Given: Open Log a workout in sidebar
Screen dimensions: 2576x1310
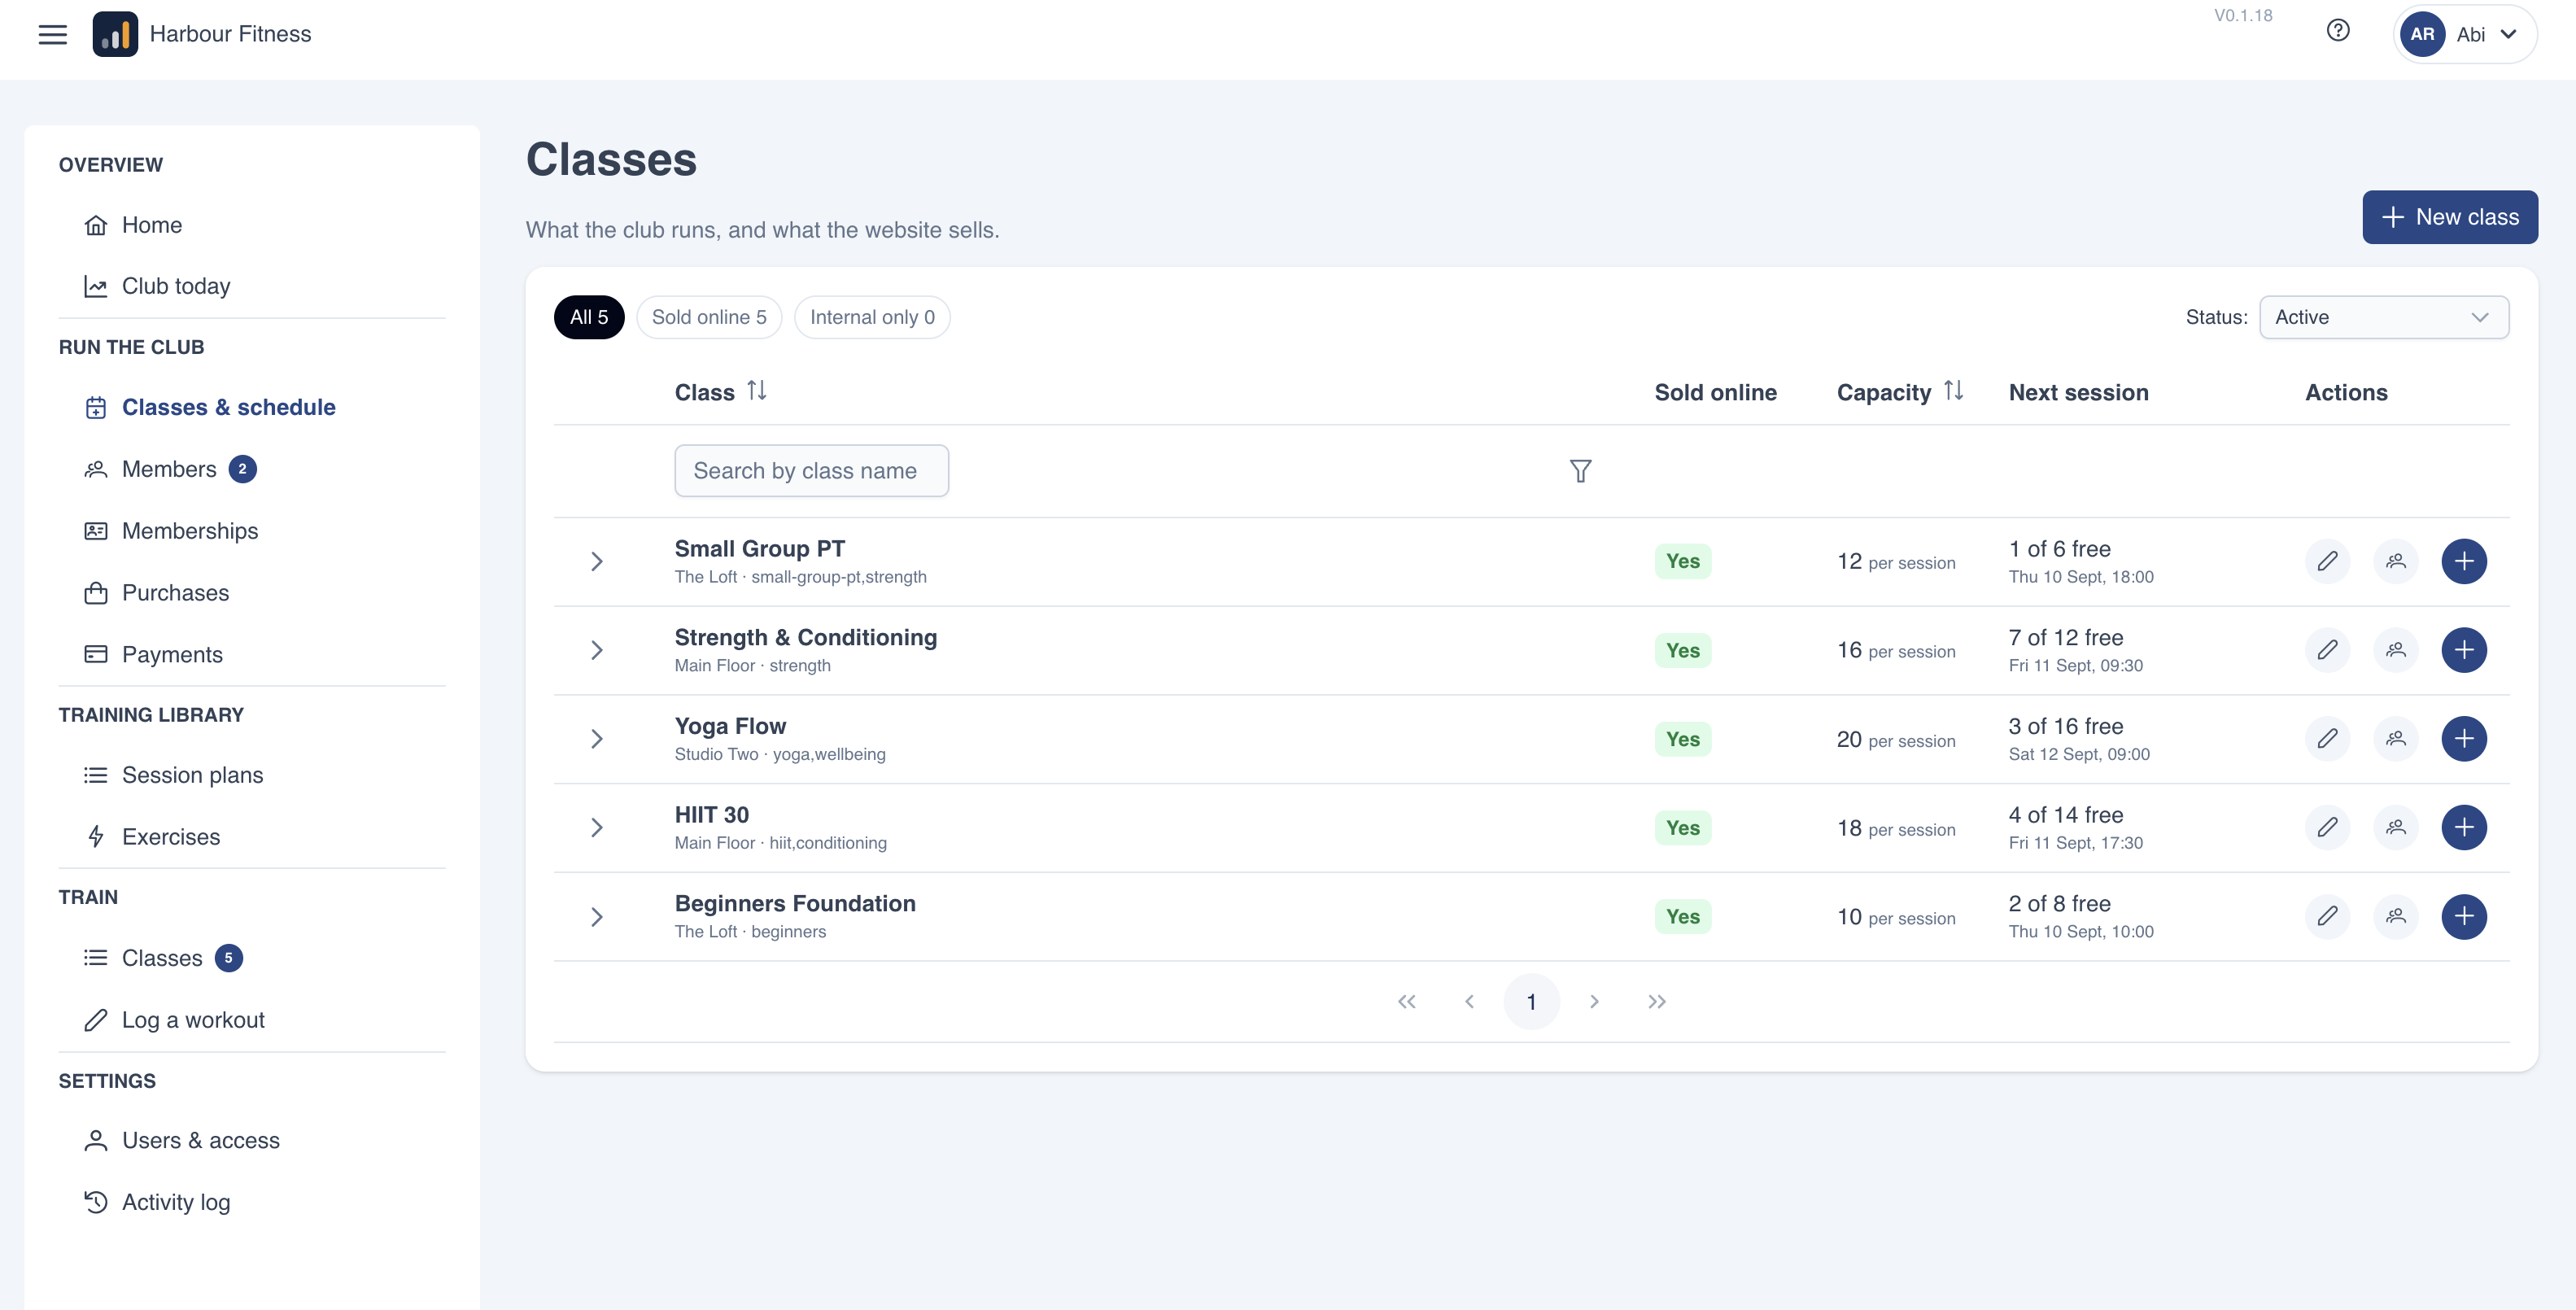Looking at the screenshot, I should (x=193, y=1020).
